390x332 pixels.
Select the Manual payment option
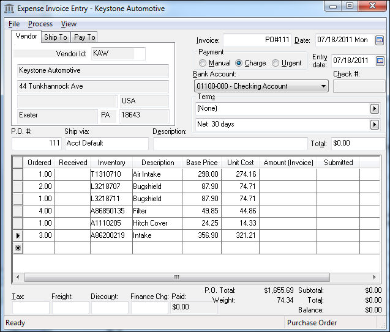click(x=203, y=63)
